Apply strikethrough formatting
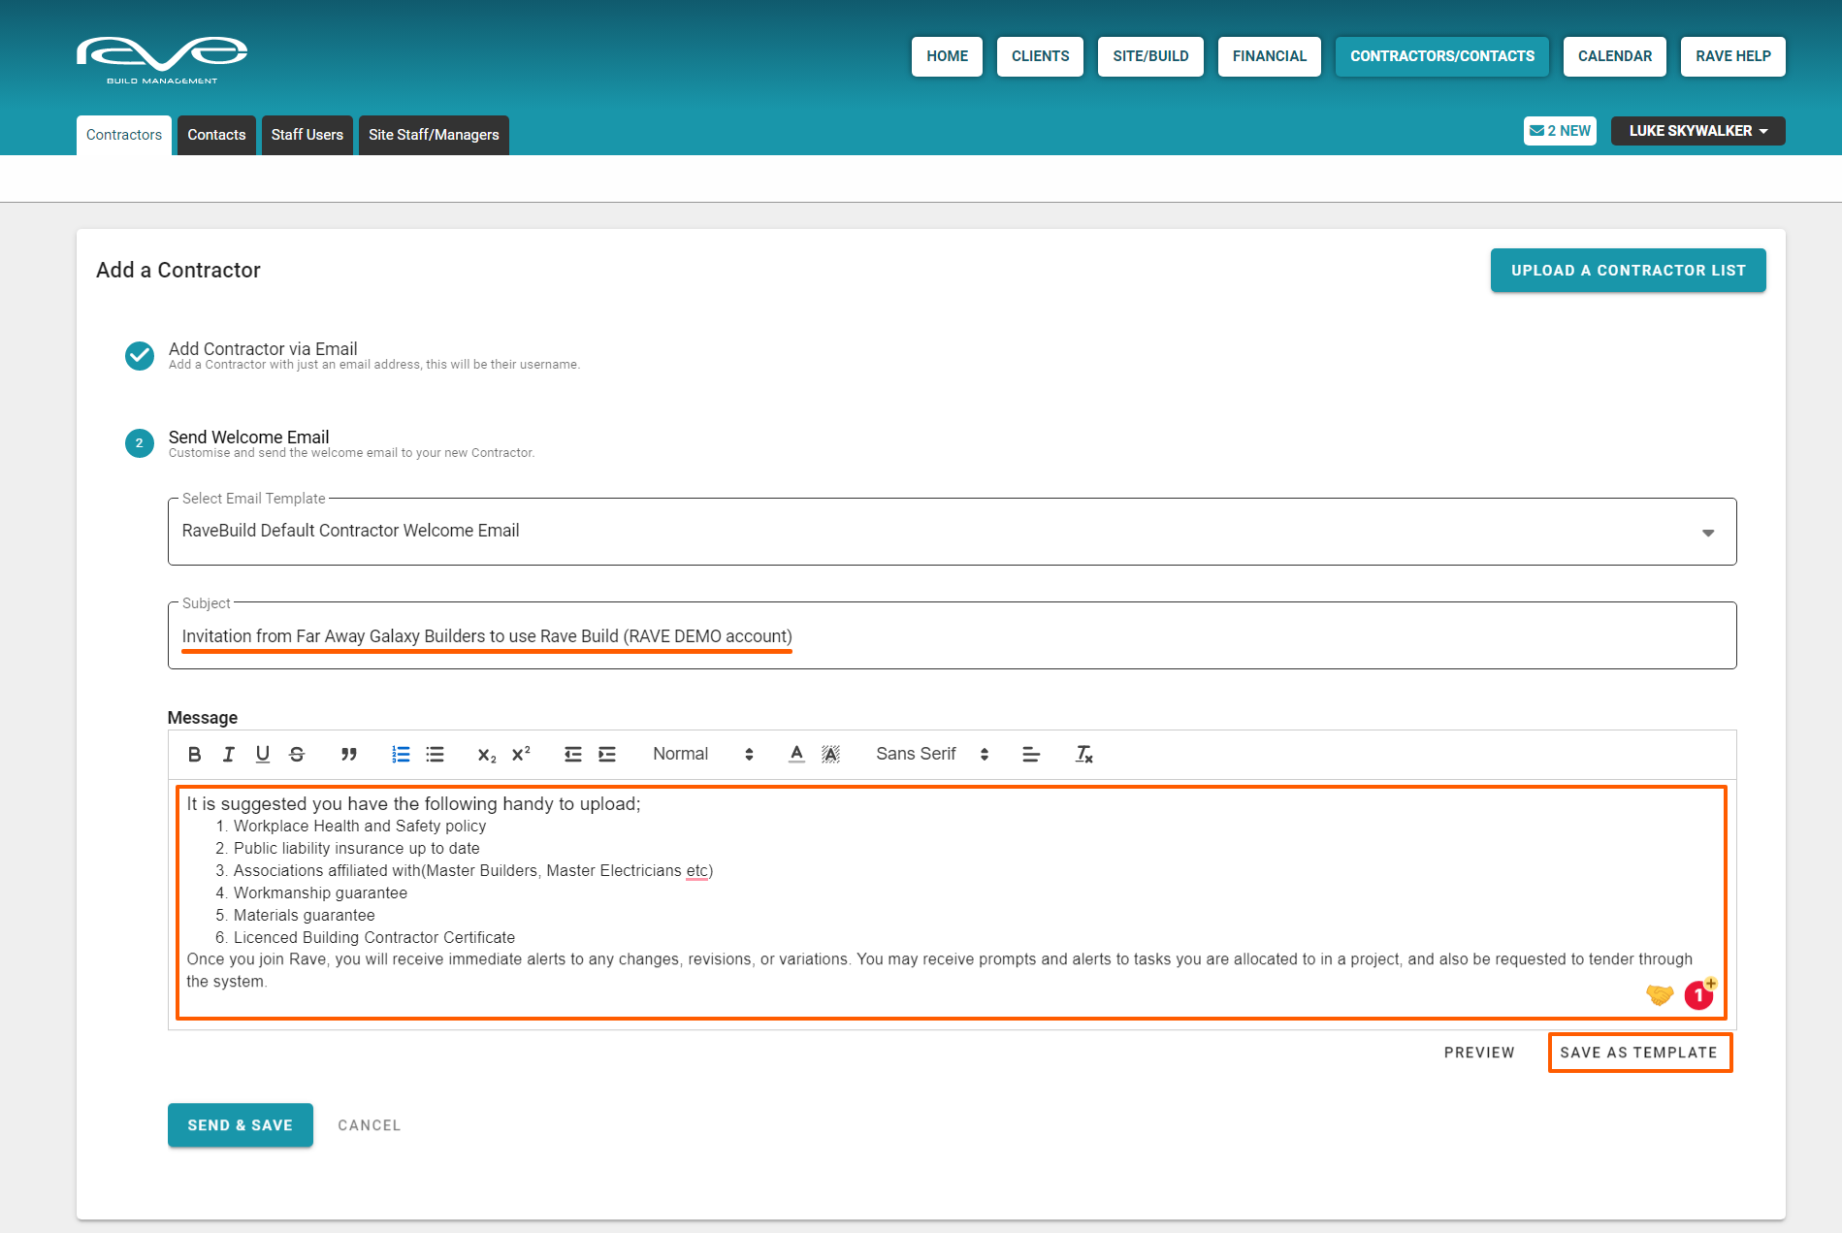Viewport: 1842px width, 1233px height. point(297,755)
